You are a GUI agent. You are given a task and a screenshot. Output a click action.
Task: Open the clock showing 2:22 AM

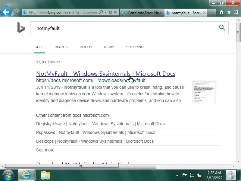pos(214,175)
